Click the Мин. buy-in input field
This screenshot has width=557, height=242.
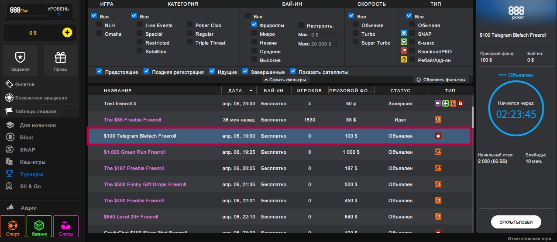point(323,35)
